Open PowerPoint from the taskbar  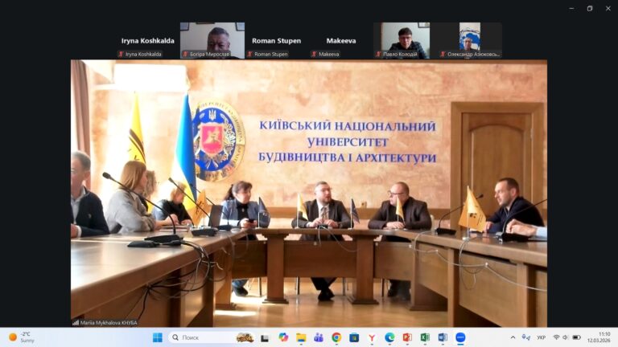407,337
